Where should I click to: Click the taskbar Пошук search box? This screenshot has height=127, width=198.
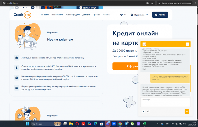(46, 124)
